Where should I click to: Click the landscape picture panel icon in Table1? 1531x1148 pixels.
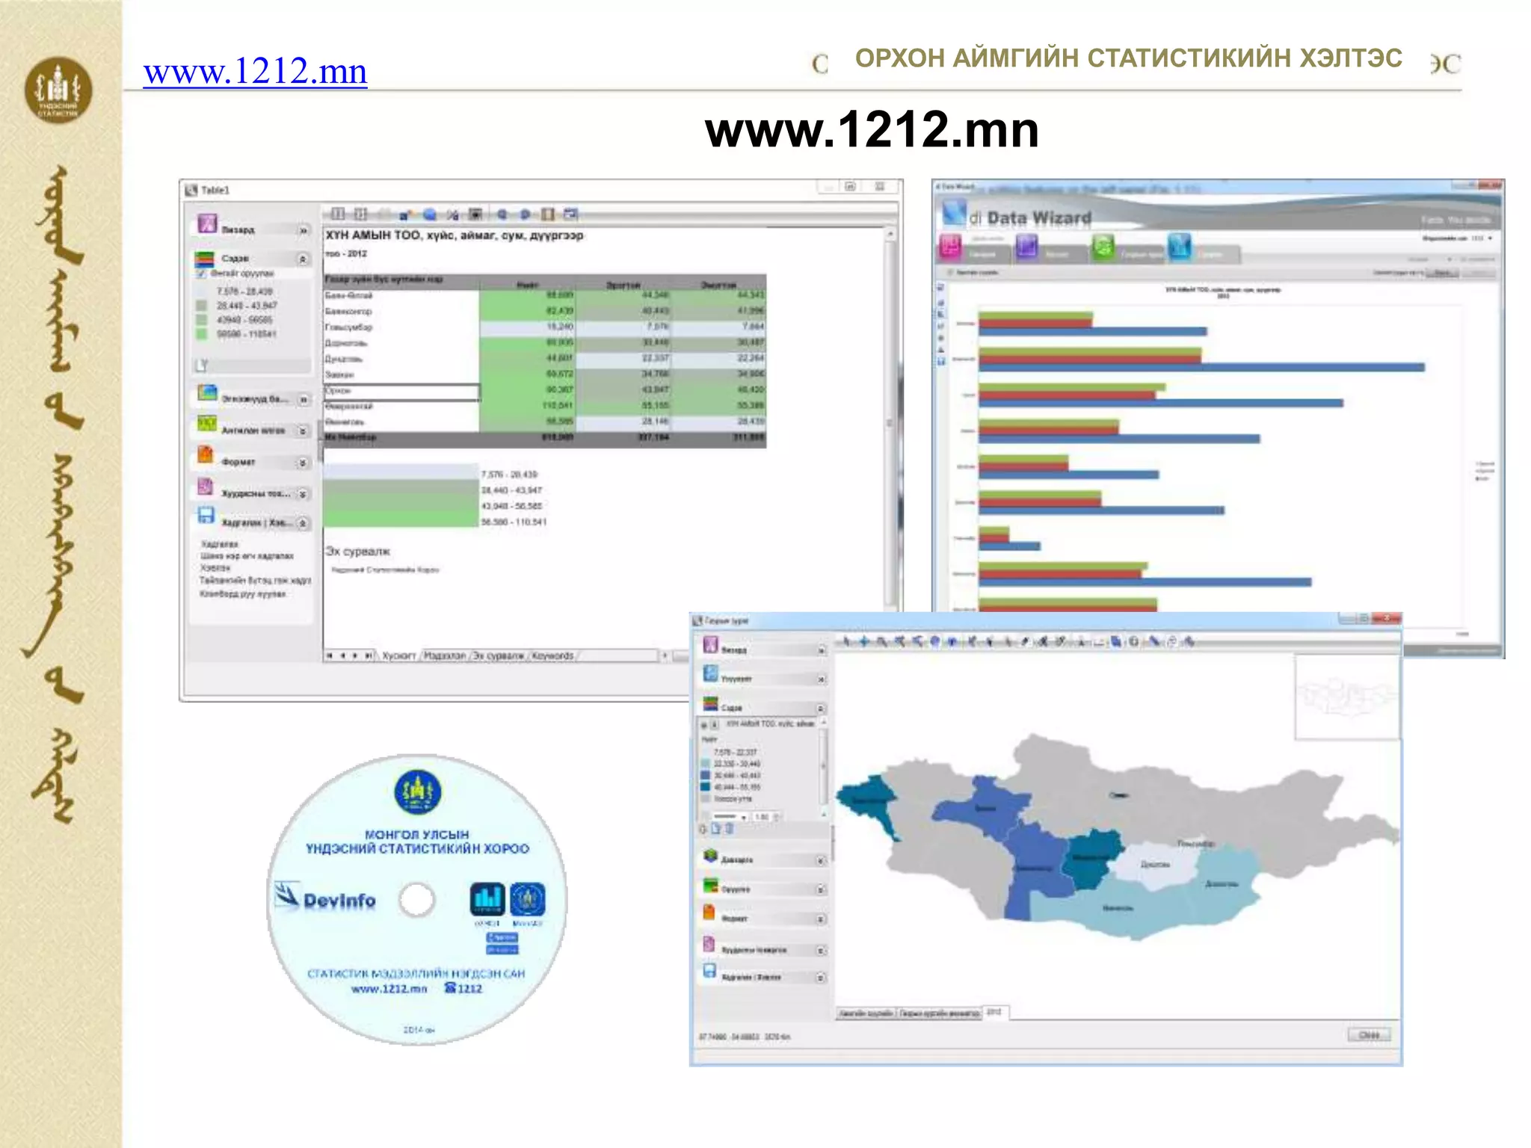pyautogui.click(x=207, y=393)
